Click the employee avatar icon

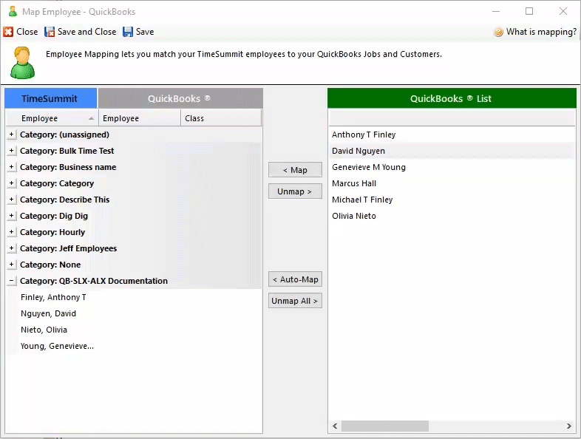22,62
